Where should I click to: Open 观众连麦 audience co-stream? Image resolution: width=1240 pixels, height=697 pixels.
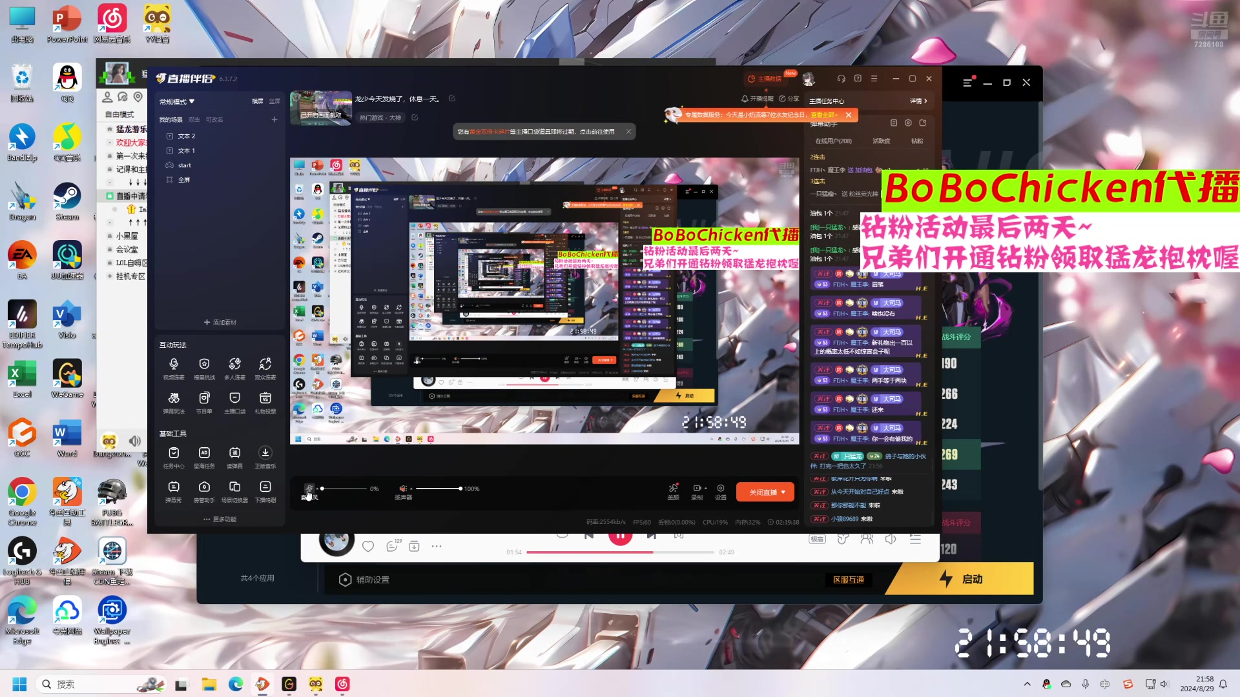point(265,369)
